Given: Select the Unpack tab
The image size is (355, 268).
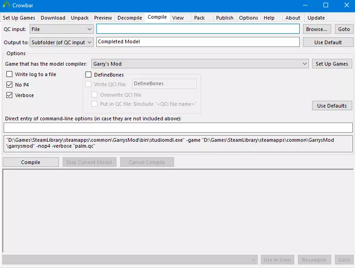Looking at the screenshot, I should coord(79,18).
